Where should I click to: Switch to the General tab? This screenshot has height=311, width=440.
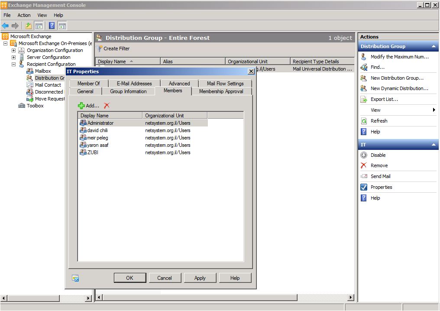point(85,91)
